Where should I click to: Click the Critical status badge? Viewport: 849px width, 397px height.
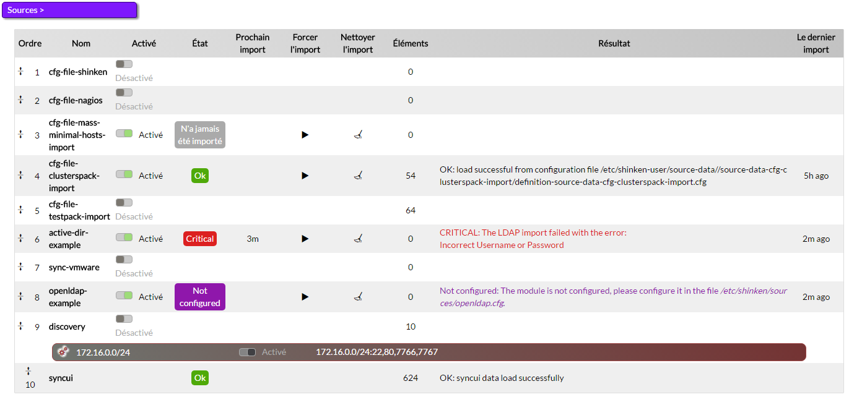[199, 239]
